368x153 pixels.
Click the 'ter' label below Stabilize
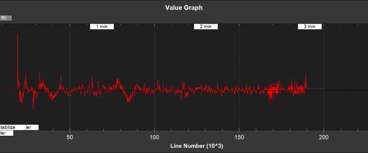point(6,133)
